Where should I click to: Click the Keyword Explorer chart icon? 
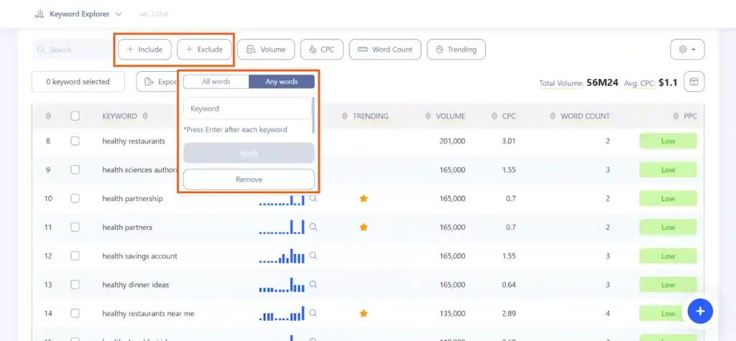pos(40,14)
